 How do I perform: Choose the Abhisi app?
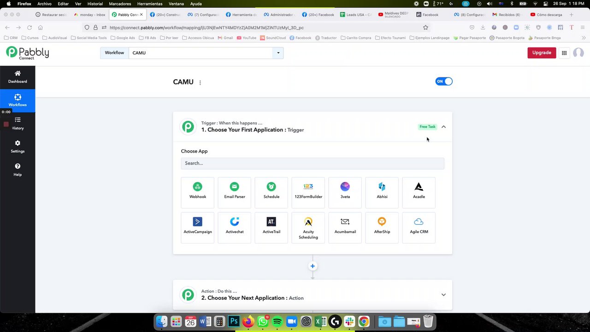pyautogui.click(x=382, y=192)
